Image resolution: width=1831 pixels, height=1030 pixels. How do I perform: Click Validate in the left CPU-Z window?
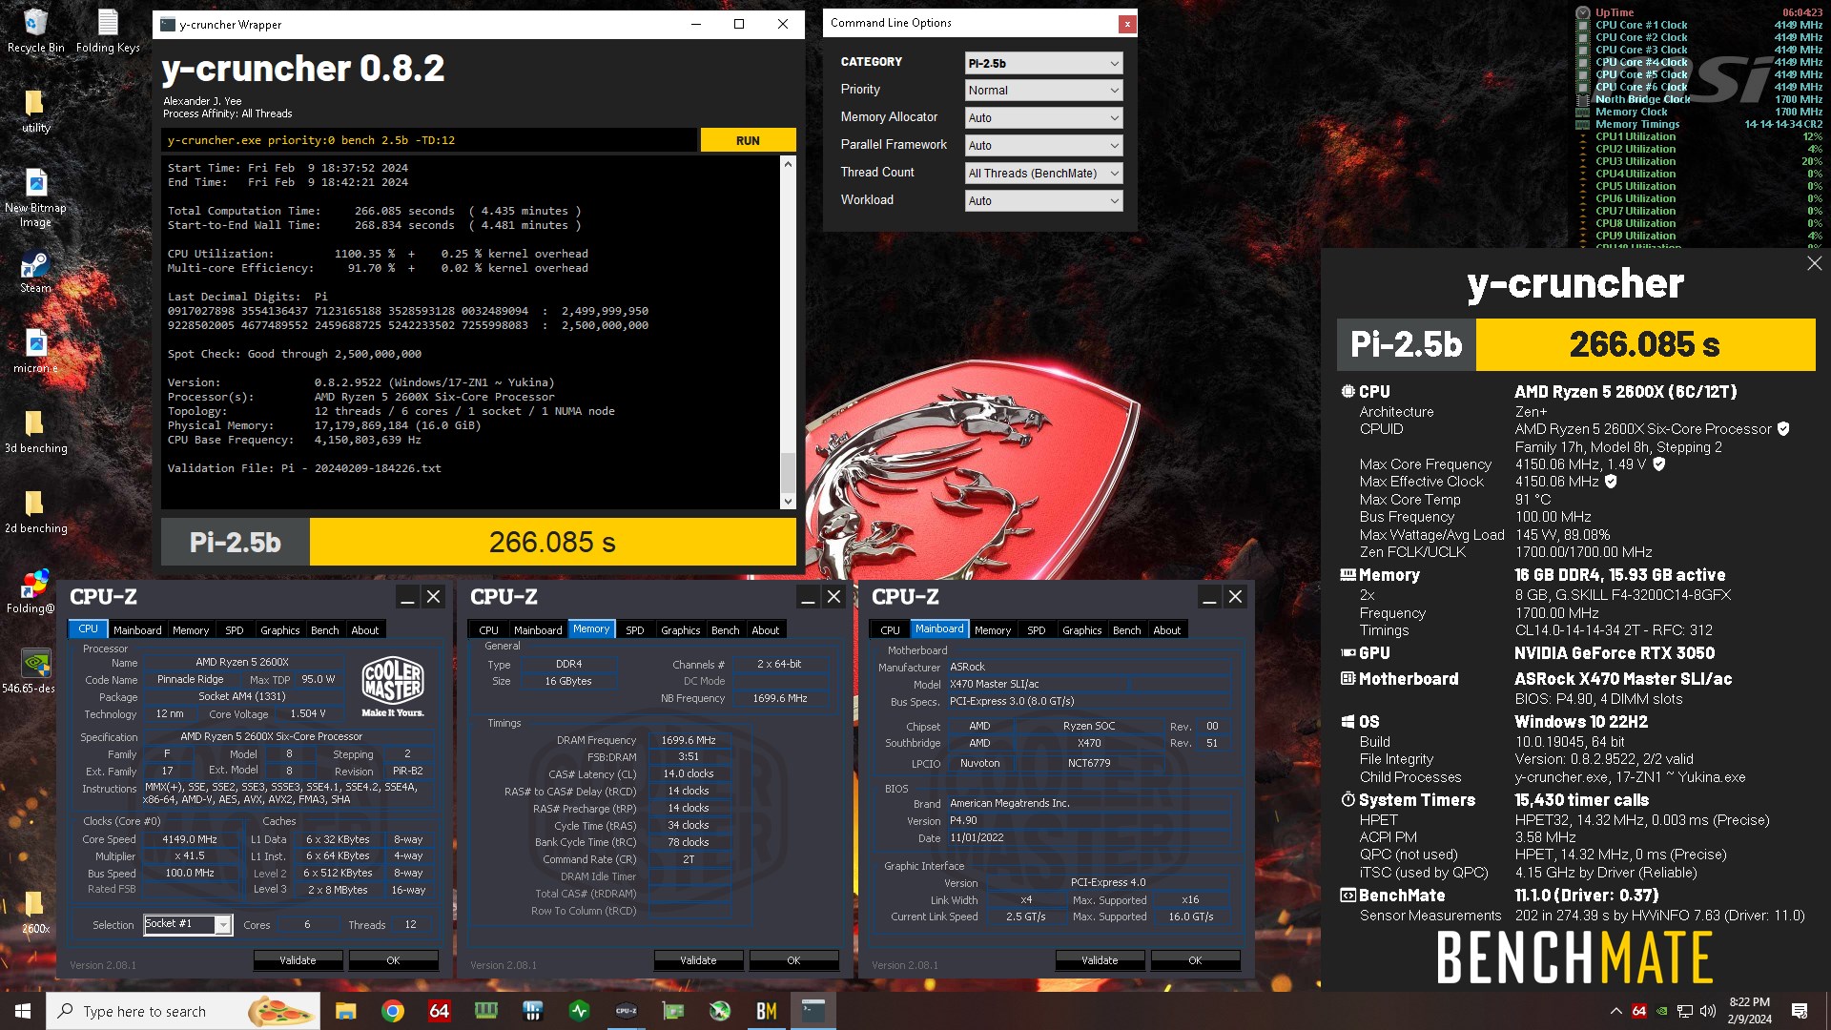coord(298,960)
